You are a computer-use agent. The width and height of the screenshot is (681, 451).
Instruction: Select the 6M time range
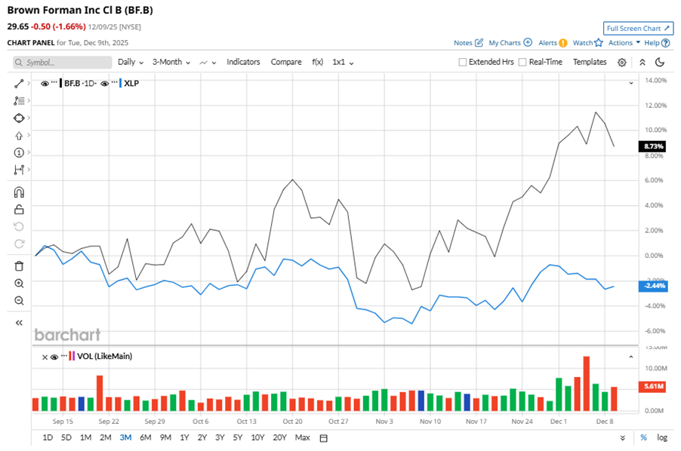(x=146, y=437)
